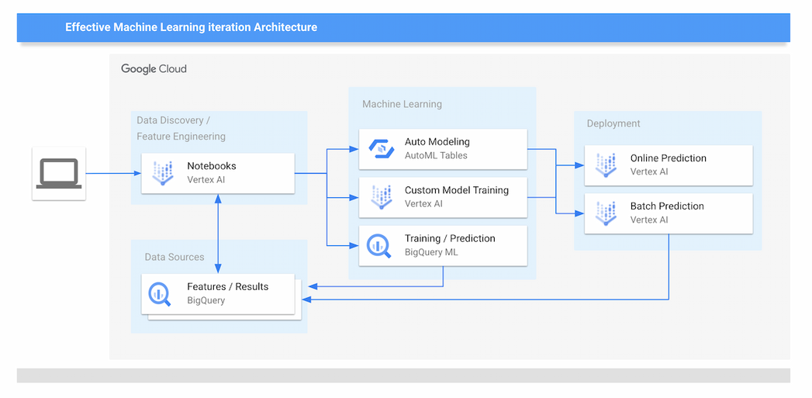Click the BigQuery ML icon beside Training / Prediction
812x398 pixels.
[x=379, y=246]
